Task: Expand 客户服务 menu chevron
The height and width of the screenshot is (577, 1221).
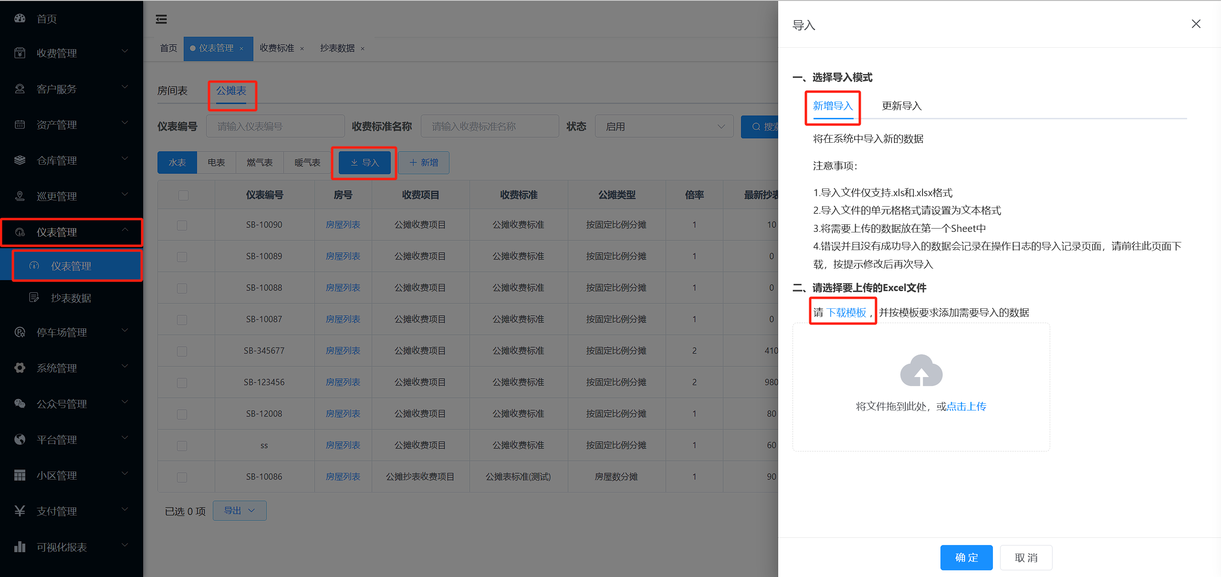Action: pyautogui.click(x=125, y=87)
